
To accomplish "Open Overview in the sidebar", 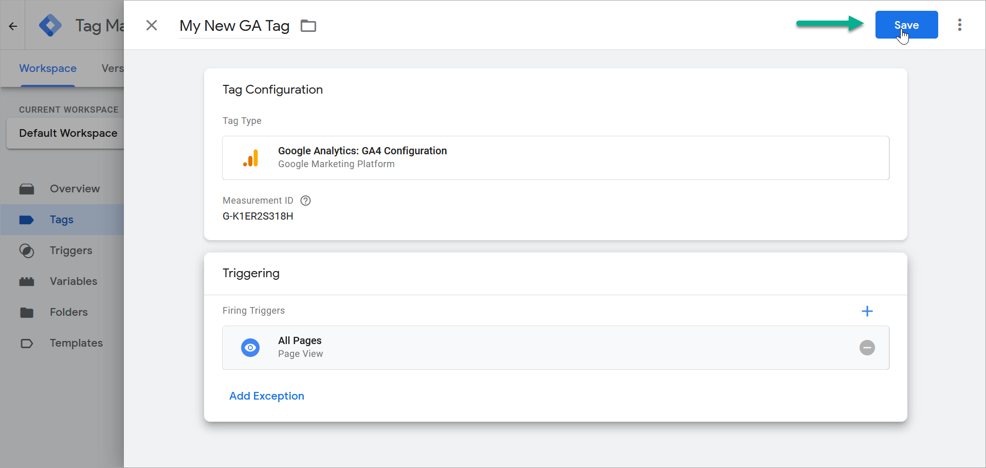I will point(62,189).
